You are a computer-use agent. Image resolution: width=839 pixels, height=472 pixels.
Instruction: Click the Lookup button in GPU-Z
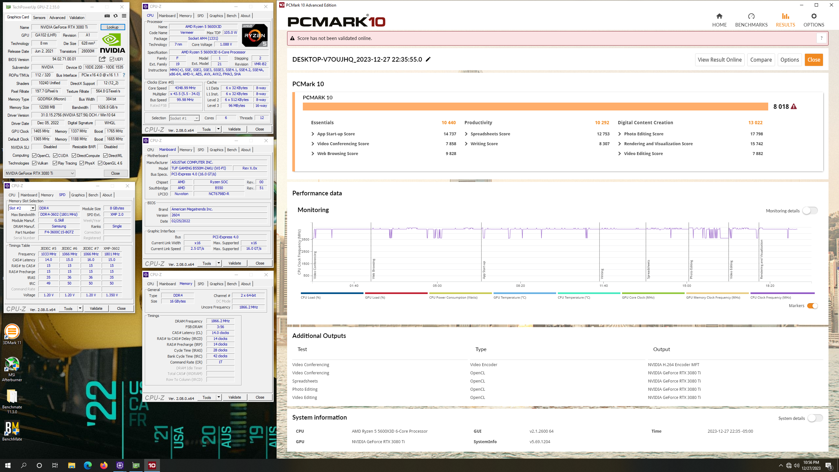pyautogui.click(x=112, y=27)
